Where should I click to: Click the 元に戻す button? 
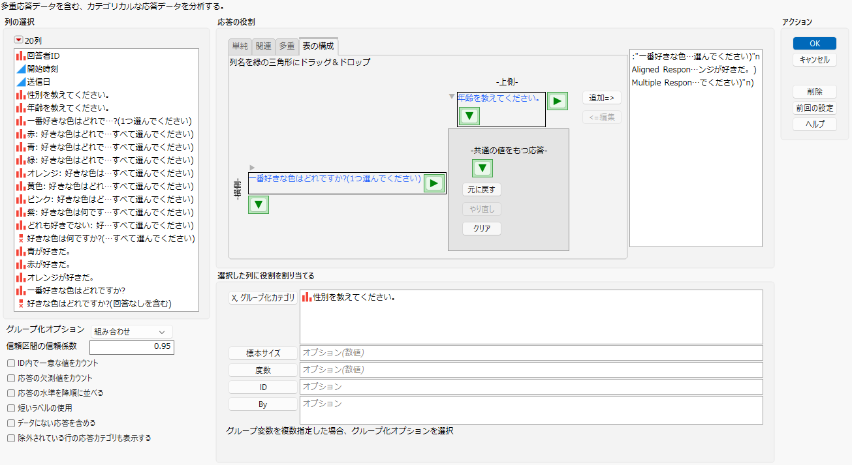[482, 190]
